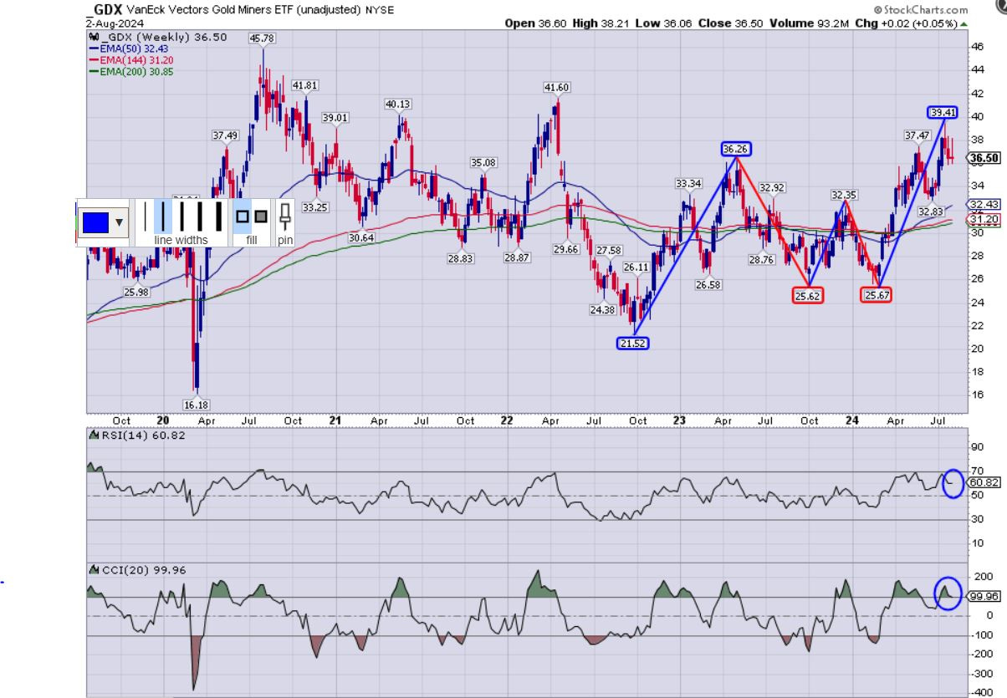This screenshot has height=698, width=1007.
Task: Click the 24.38 price label
Action: 602,310
